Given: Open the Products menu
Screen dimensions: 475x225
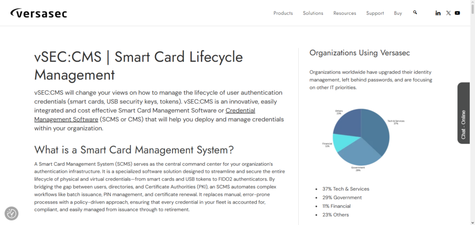Looking at the screenshot, I should click(283, 13).
